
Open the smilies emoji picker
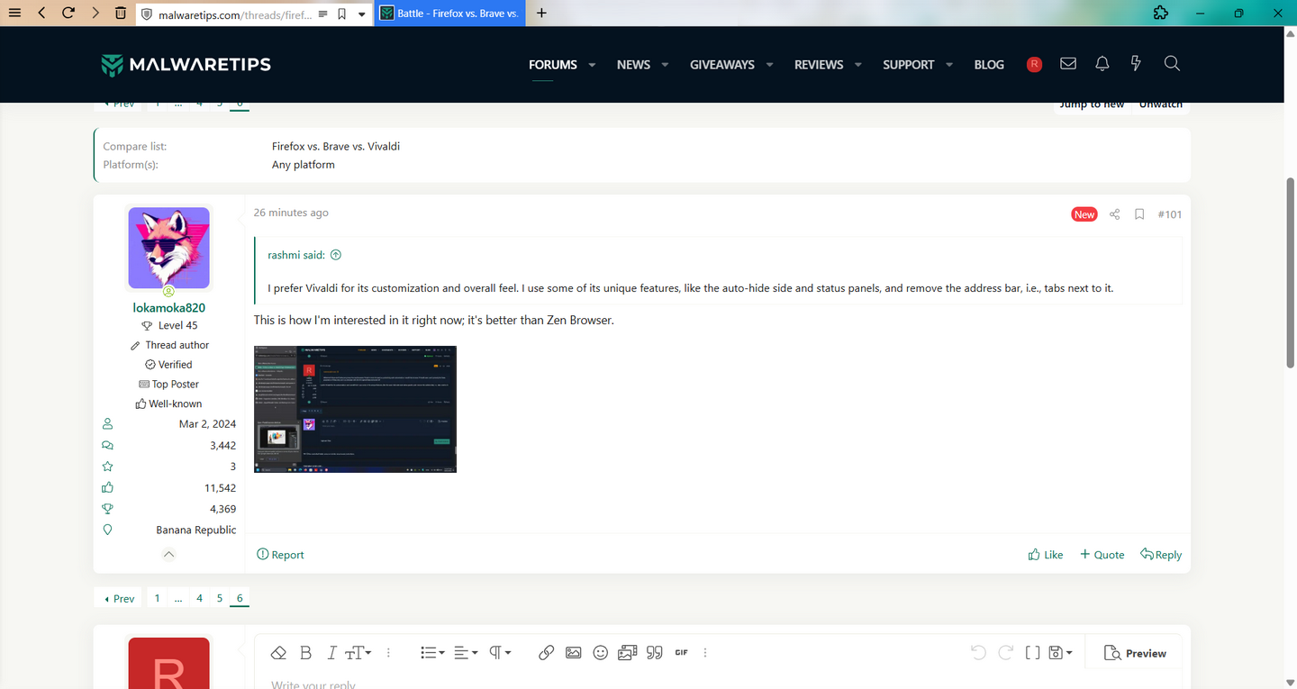[601, 653]
